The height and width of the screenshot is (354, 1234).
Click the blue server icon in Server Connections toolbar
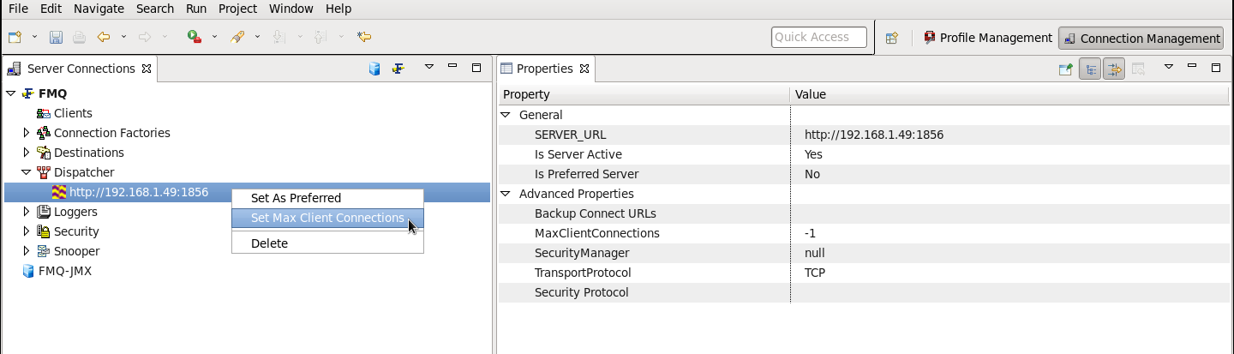tap(374, 69)
